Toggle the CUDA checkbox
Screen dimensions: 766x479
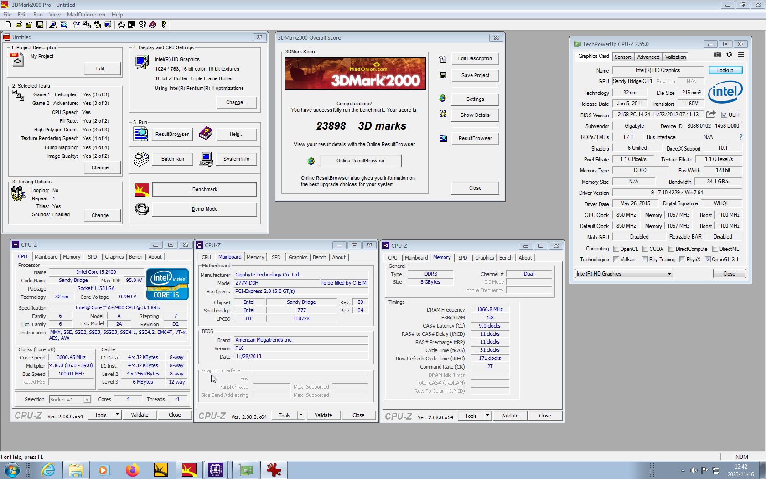click(x=645, y=249)
